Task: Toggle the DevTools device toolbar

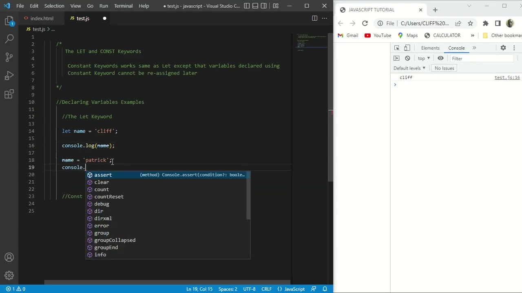Action: tap(407, 48)
